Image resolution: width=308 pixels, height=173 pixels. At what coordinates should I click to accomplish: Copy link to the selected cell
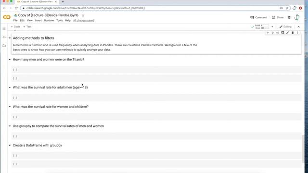click(278, 33)
